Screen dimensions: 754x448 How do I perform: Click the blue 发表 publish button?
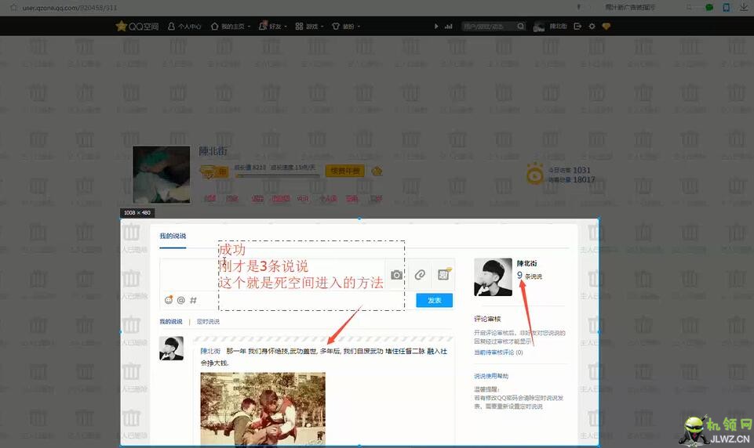(x=434, y=300)
